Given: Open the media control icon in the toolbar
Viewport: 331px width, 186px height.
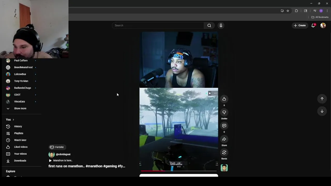Looking at the screenshot, I should pos(315,11).
